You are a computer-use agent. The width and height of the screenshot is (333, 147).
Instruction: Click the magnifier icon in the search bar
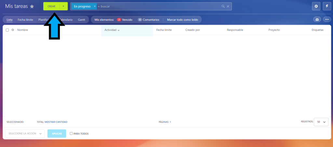tap(223, 6)
